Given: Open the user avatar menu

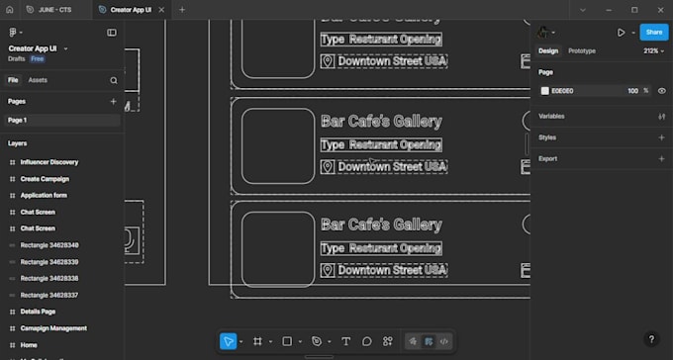Looking at the screenshot, I should coord(544,33).
